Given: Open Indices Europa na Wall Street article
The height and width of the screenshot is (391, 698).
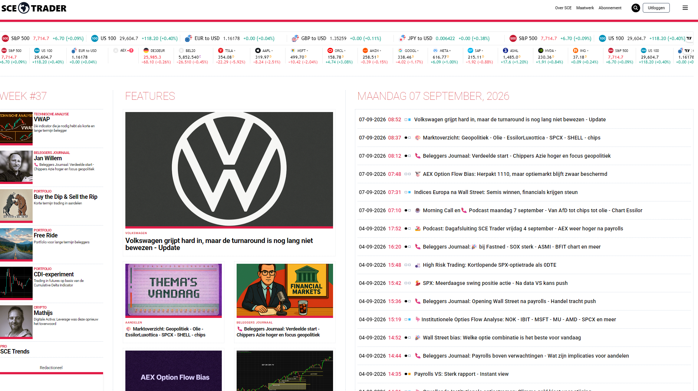Looking at the screenshot, I should click(496, 192).
